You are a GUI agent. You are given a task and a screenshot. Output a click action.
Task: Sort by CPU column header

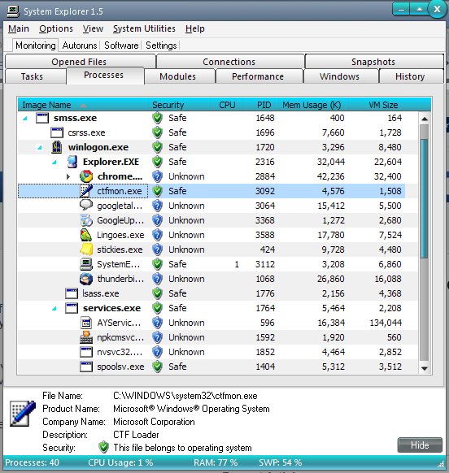[228, 105]
